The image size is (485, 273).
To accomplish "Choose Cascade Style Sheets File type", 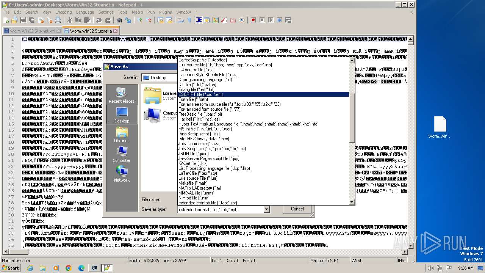I will pos(263,75).
